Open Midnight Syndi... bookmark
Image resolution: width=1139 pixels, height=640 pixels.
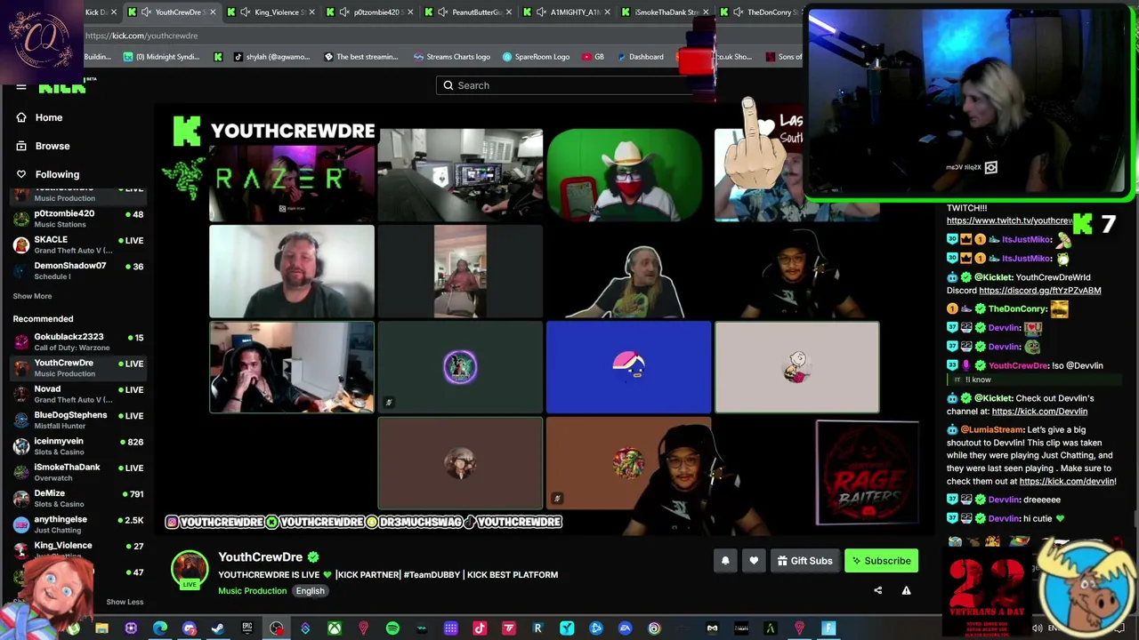point(161,57)
